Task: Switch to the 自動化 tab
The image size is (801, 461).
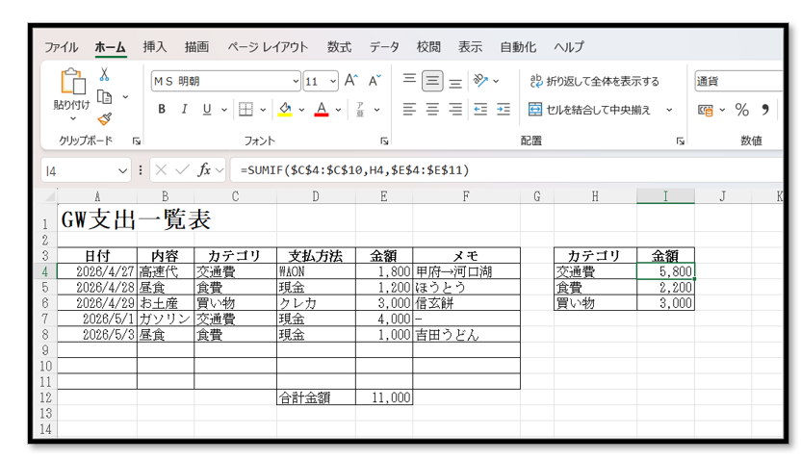Action: [x=518, y=47]
